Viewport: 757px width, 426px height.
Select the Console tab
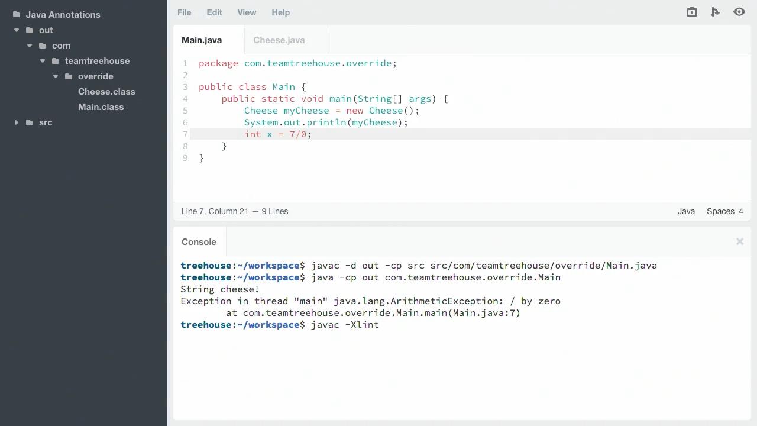199,242
